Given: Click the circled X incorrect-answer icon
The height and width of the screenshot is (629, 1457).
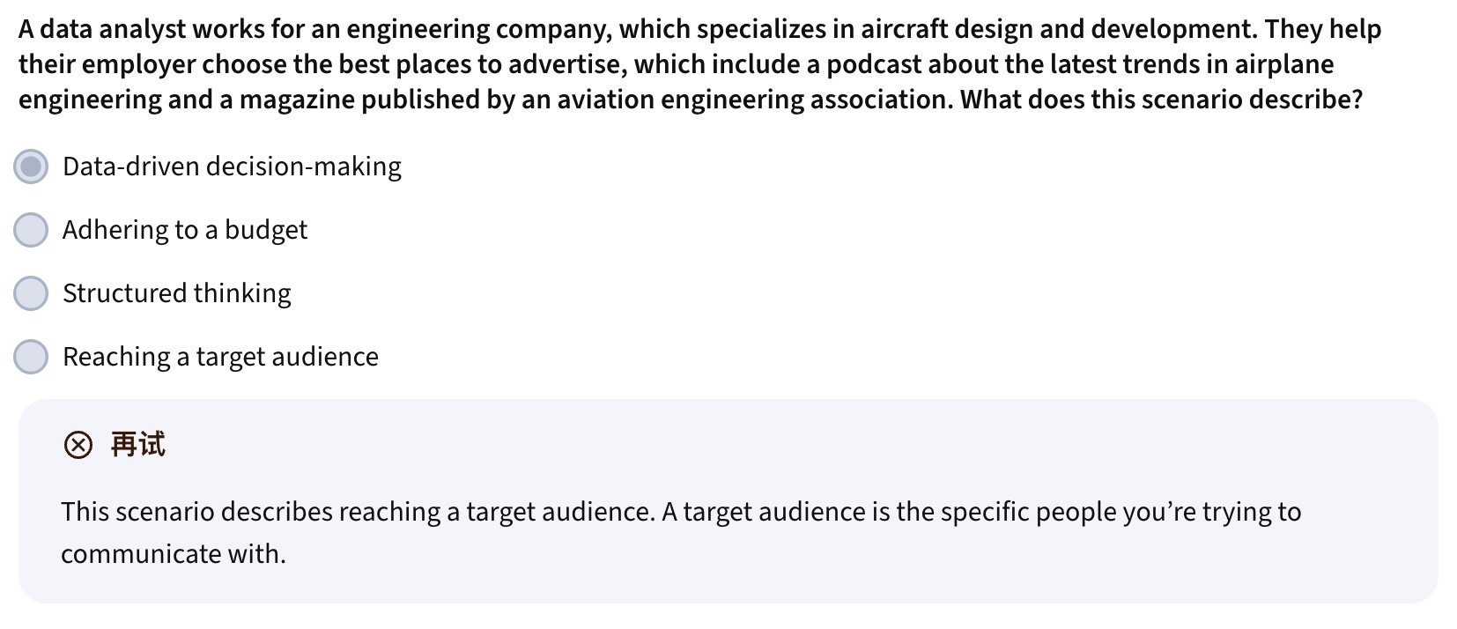Looking at the screenshot, I should click(x=78, y=446).
